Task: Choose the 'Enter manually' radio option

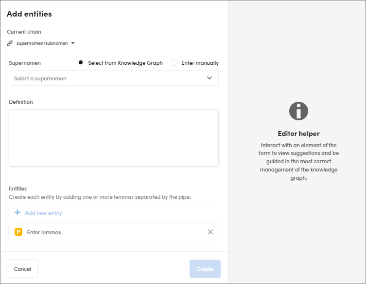Action: [x=174, y=63]
